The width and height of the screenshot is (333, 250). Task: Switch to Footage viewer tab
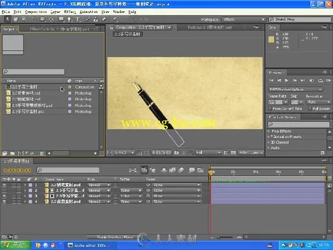click(x=209, y=27)
